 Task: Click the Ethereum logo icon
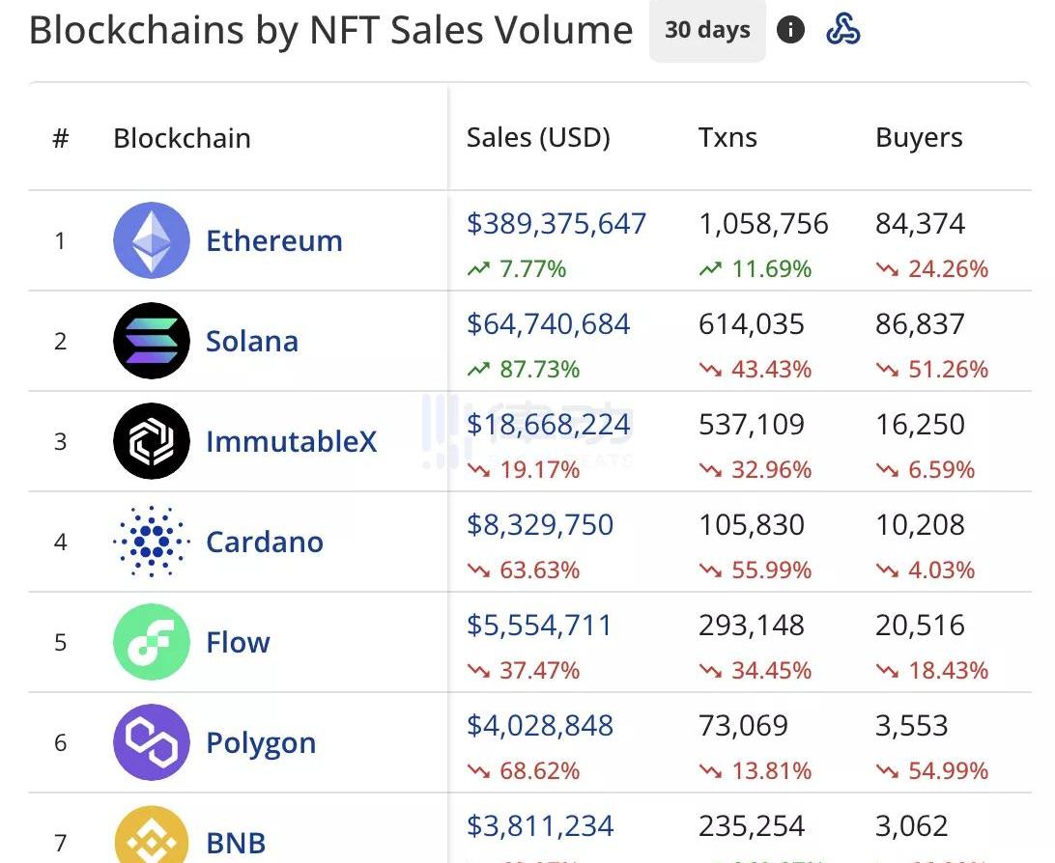pos(152,240)
